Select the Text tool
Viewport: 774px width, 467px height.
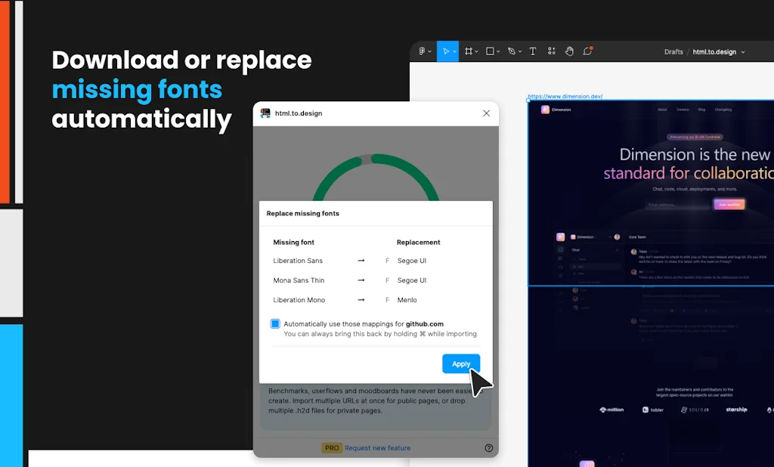tap(531, 51)
